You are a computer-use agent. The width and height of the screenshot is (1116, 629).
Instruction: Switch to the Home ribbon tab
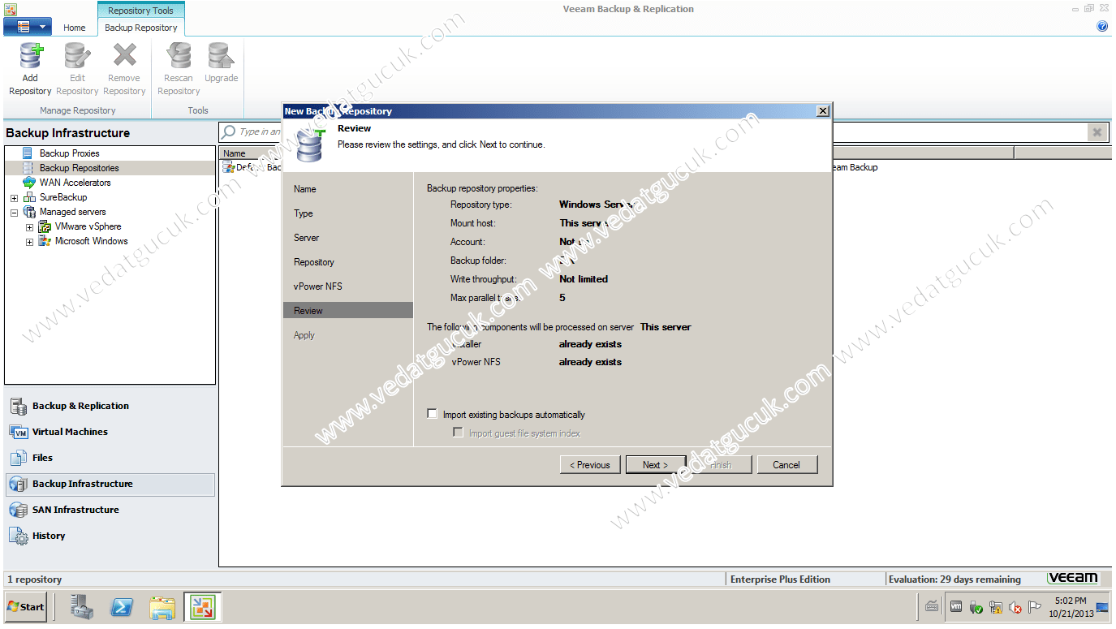[x=74, y=28]
